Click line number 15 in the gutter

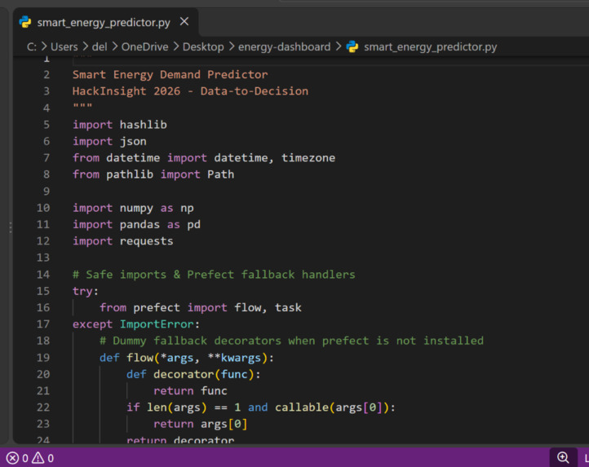coord(43,291)
